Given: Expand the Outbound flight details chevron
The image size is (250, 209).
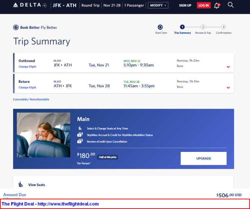Looking at the screenshot, I should click(228, 67).
